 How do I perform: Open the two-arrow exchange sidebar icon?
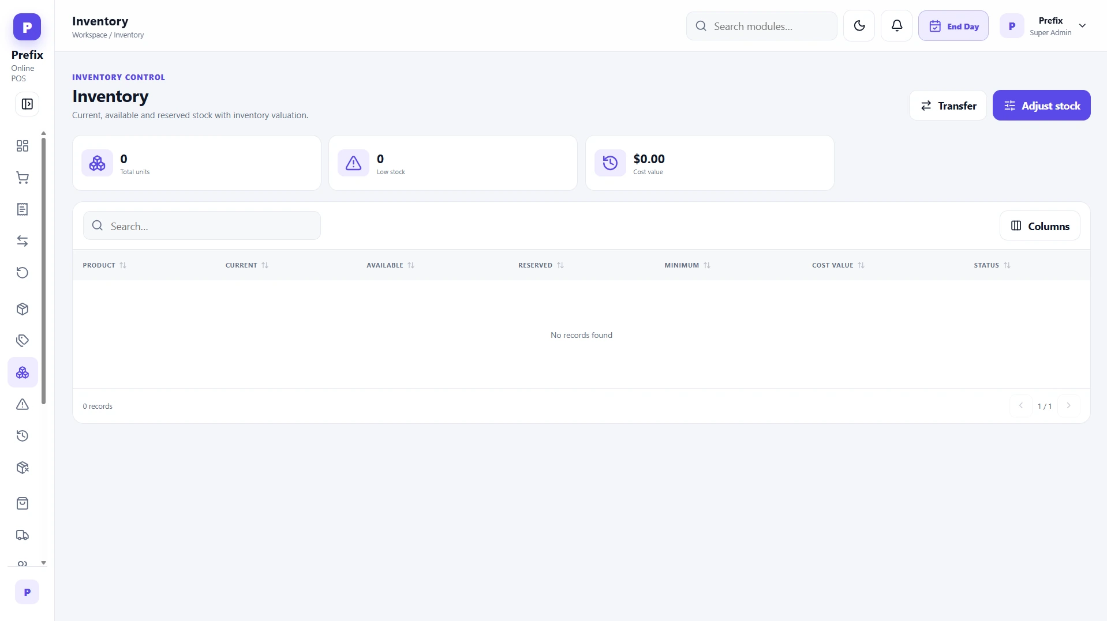pyautogui.click(x=23, y=241)
